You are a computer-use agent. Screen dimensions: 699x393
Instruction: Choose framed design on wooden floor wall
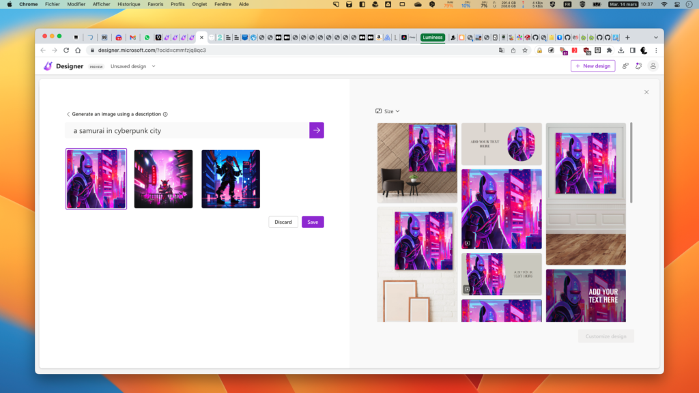click(x=586, y=194)
